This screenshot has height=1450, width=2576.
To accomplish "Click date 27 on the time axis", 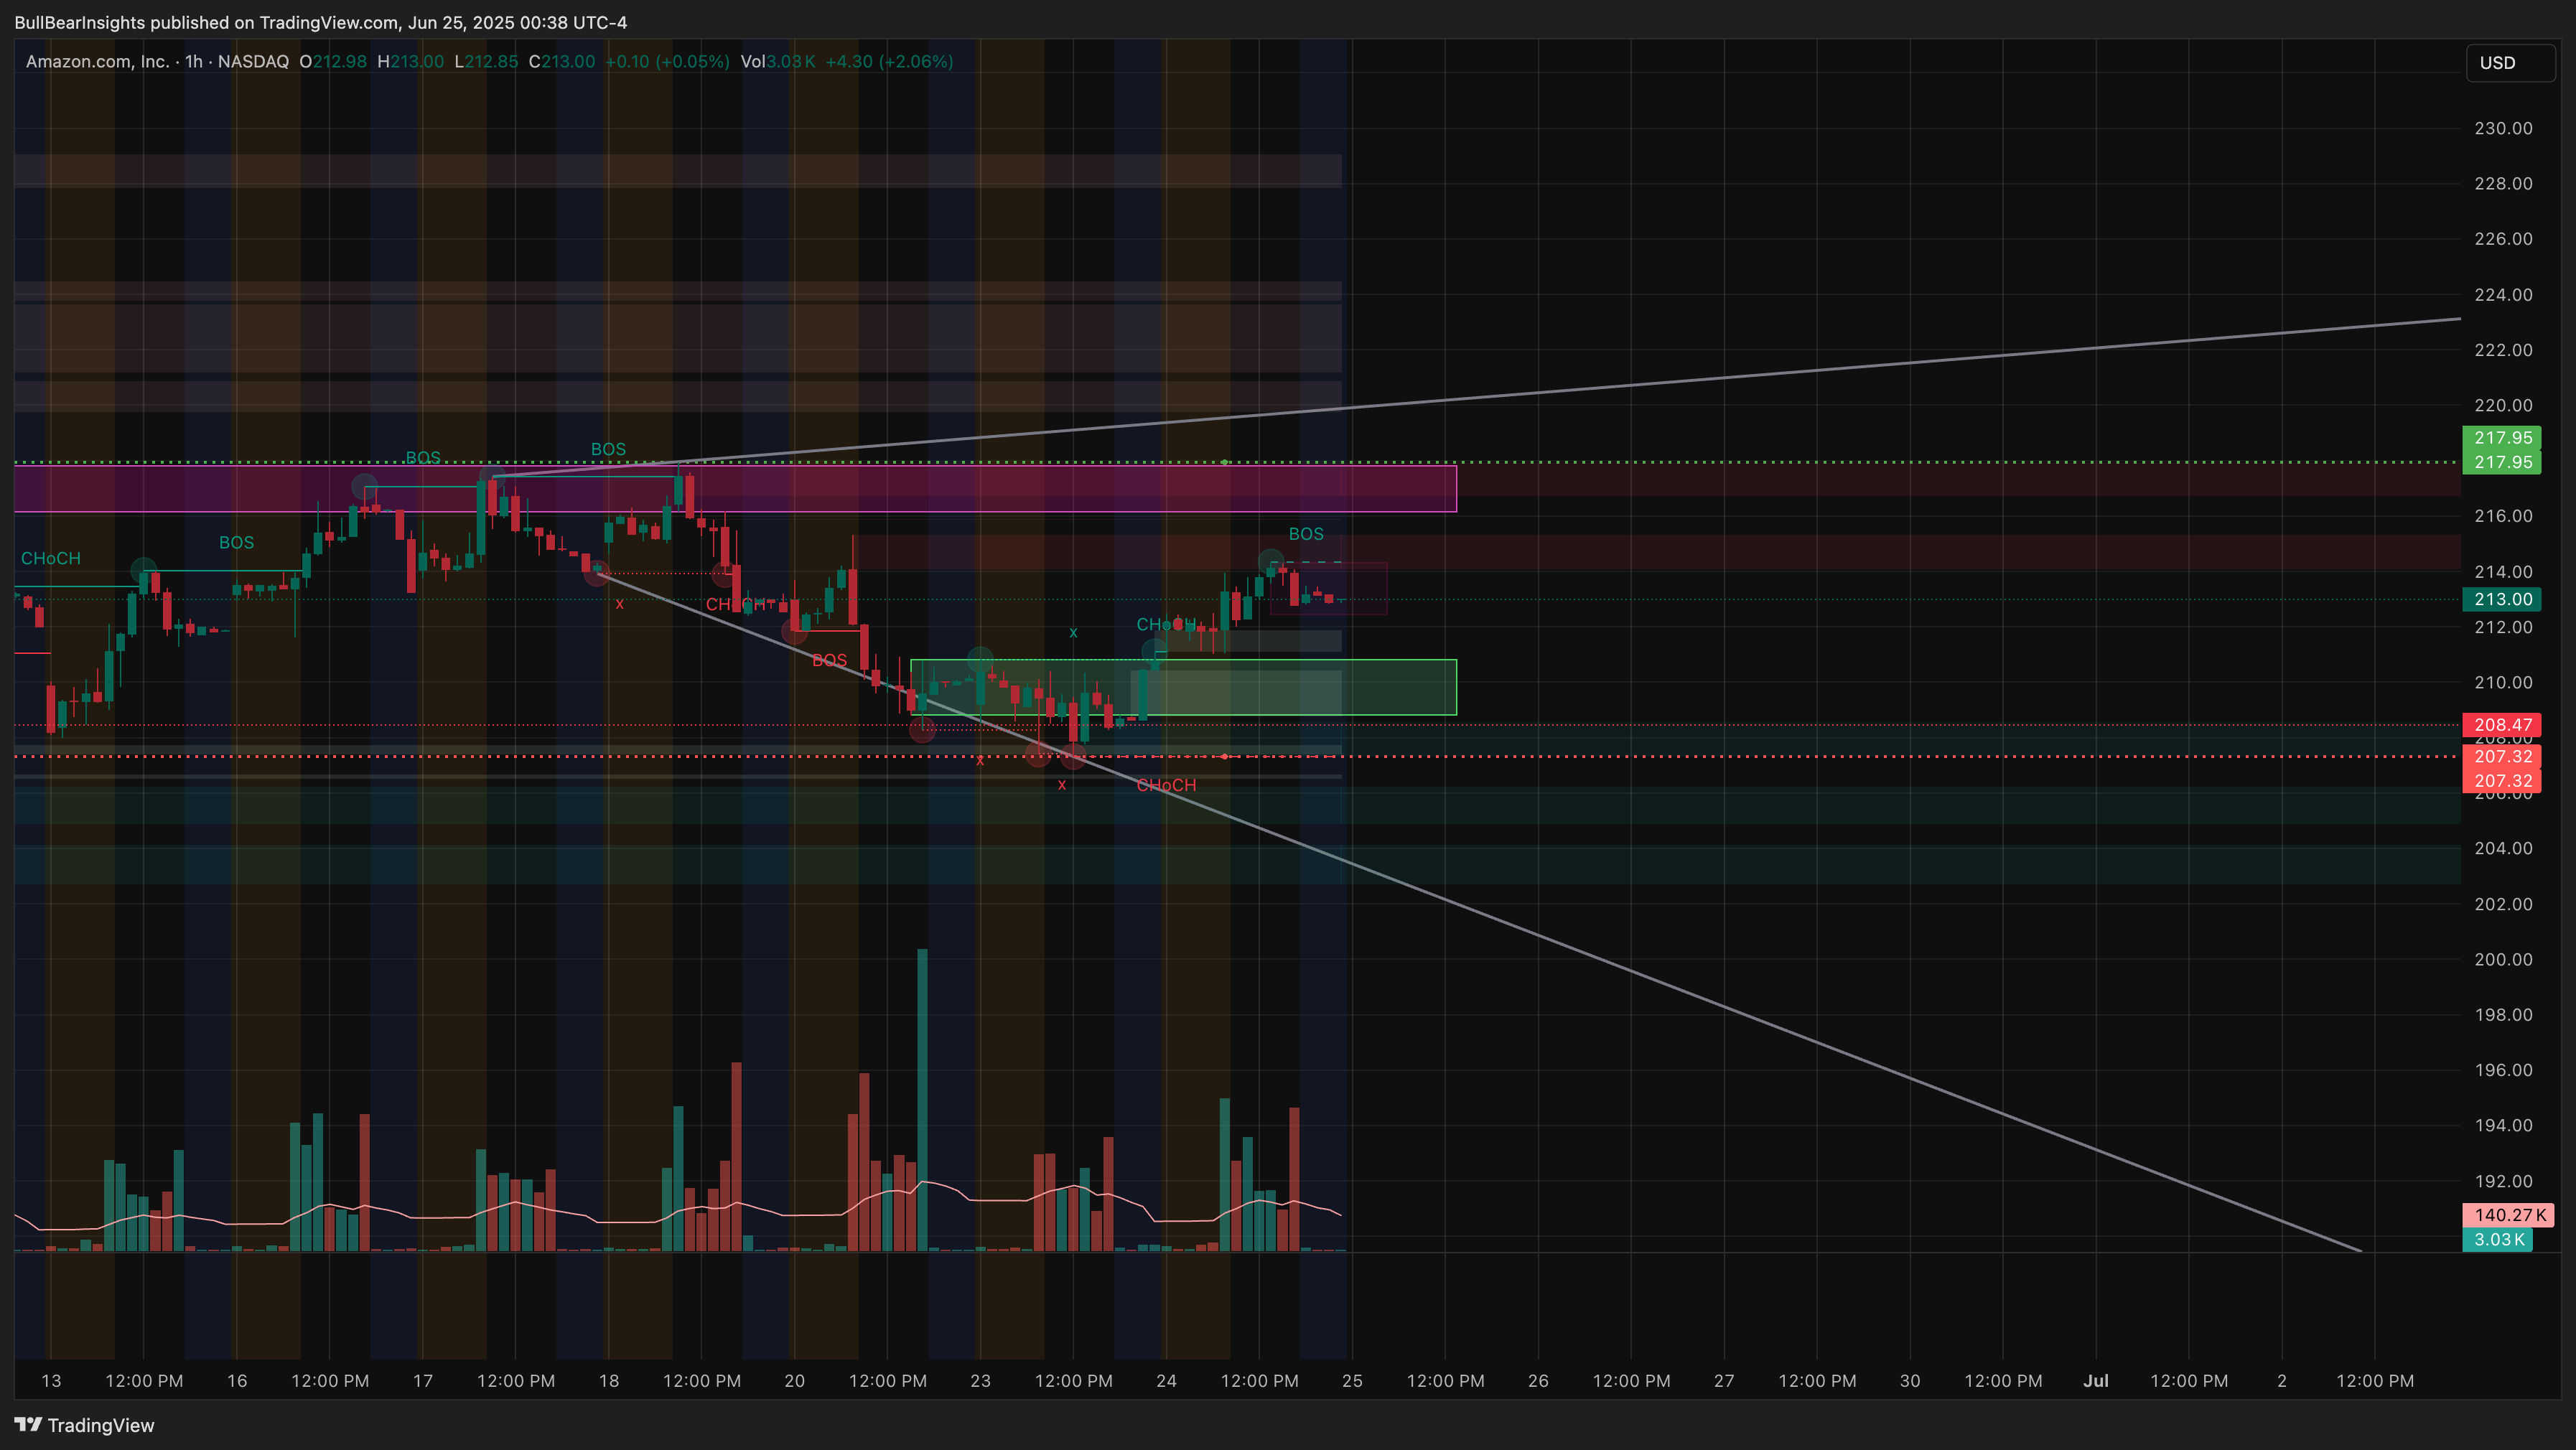I will 1724,1381.
